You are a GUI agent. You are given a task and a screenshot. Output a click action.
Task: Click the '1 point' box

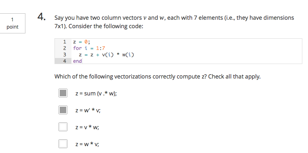pos(13,23)
